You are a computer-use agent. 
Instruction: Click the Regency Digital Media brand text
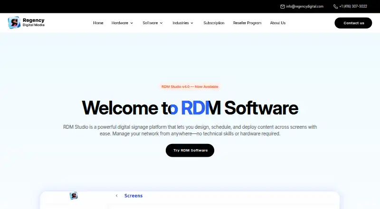click(x=33, y=22)
